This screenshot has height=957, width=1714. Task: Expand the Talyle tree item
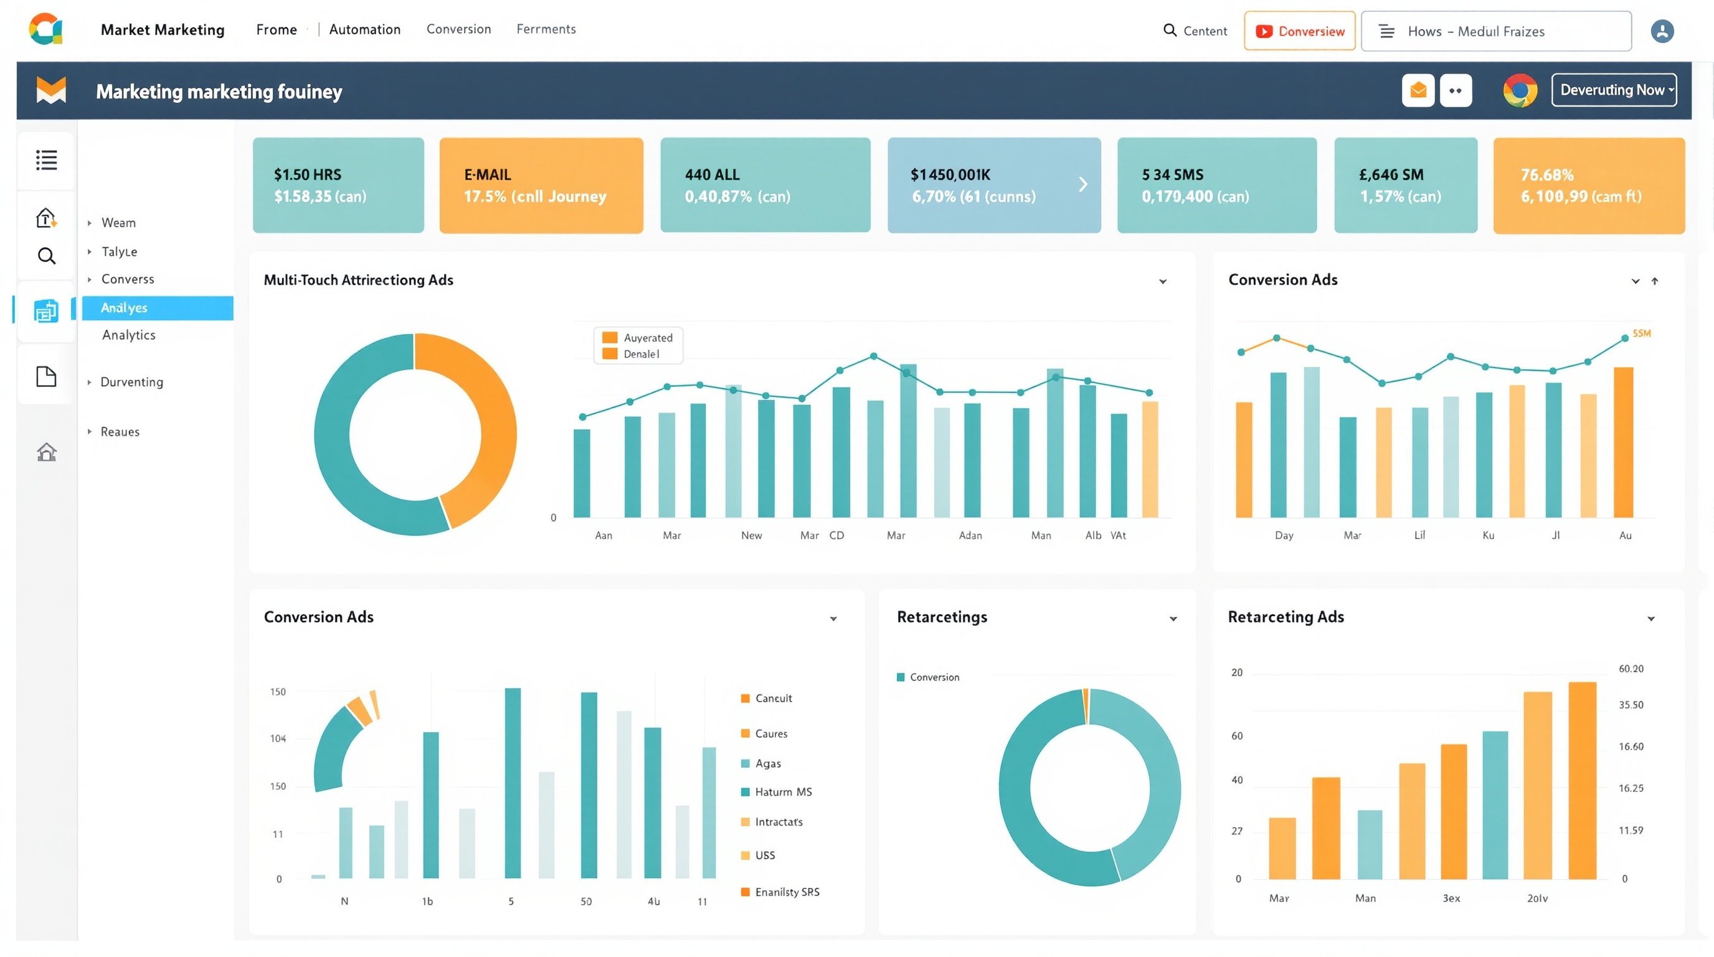pyautogui.click(x=89, y=252)
